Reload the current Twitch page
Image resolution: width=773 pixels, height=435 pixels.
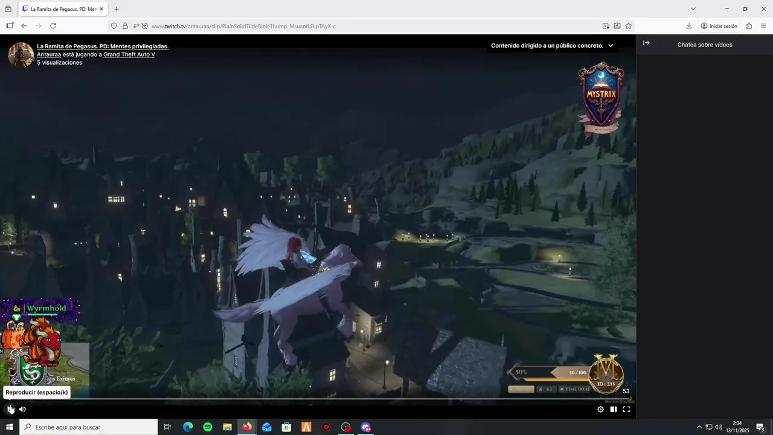[x=53, y=26]
